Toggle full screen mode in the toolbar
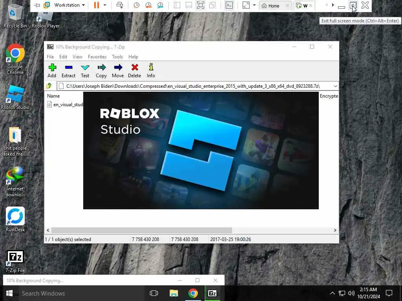402x301 pixels. 201,5
